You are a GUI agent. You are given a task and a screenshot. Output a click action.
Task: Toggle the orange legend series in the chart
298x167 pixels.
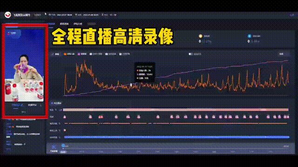(x=69, y=54)
